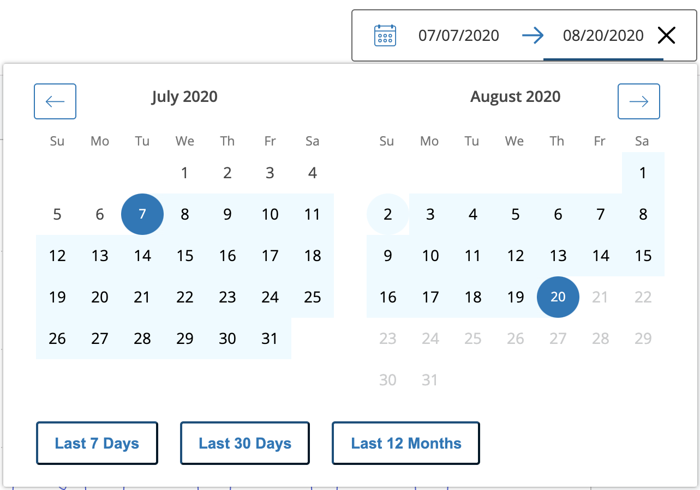Image resolution: width=700 pixels, height=490 pixels.
Task: Choose the Last 30 Days preset
Action: (x=245, y=443)
